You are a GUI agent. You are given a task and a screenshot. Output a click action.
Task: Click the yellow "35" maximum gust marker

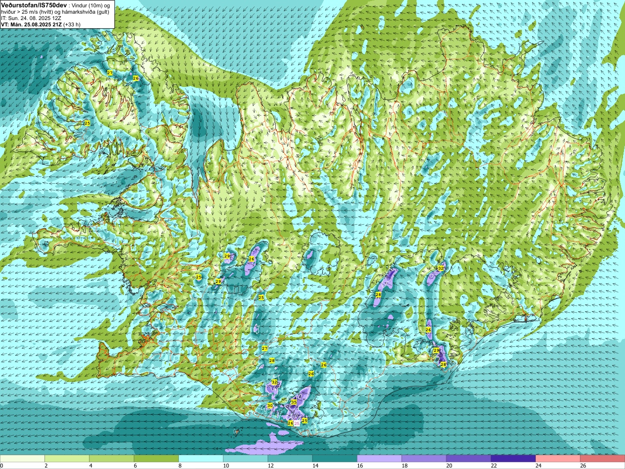(293, 403)
